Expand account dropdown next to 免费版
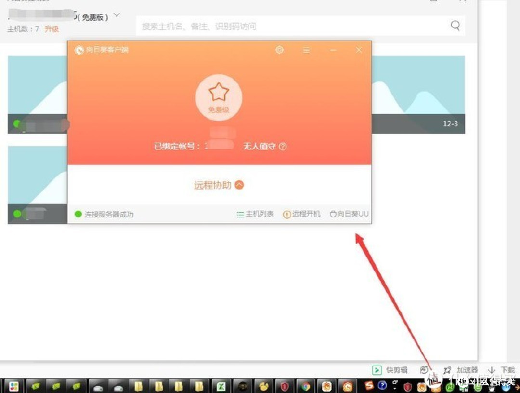Viewport: 520px width, 393px height. tap(117, 15)
